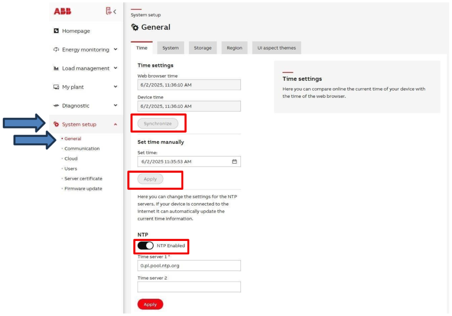Viewport: 452px width, 316px height.
Task: Switch to the Region tab
Action: [234, 48]
